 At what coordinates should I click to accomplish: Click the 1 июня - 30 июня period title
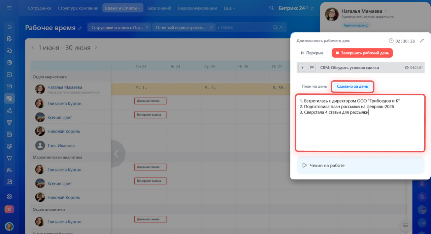point(64,48)
